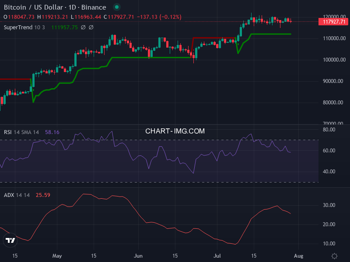The width and height of the screenshot is (350, 262).
Task: Click the change value −137.13 (−0.12%)
Action: (159, 17)
